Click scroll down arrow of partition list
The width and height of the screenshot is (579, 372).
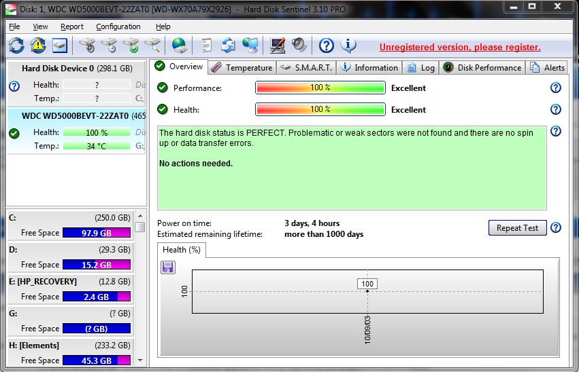[x=140, y=360]
